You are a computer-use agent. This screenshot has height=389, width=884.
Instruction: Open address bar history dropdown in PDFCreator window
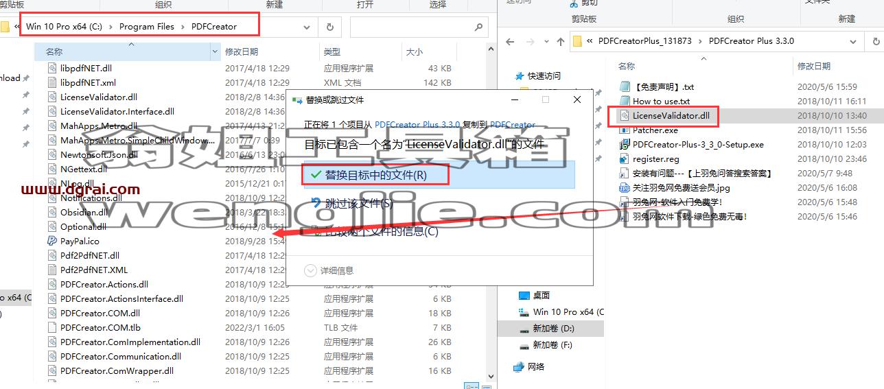click(x=307, y=27)
